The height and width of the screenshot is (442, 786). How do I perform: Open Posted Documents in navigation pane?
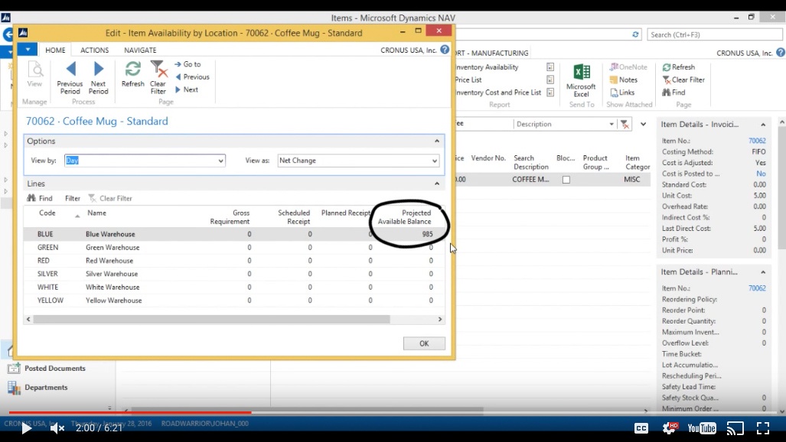(47, 369)
